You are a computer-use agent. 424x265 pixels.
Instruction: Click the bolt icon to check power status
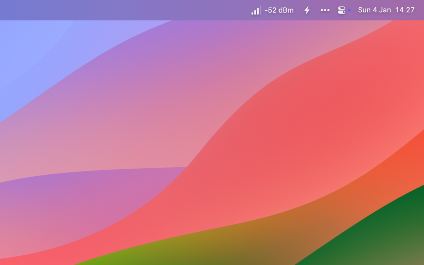pos(307,10)
